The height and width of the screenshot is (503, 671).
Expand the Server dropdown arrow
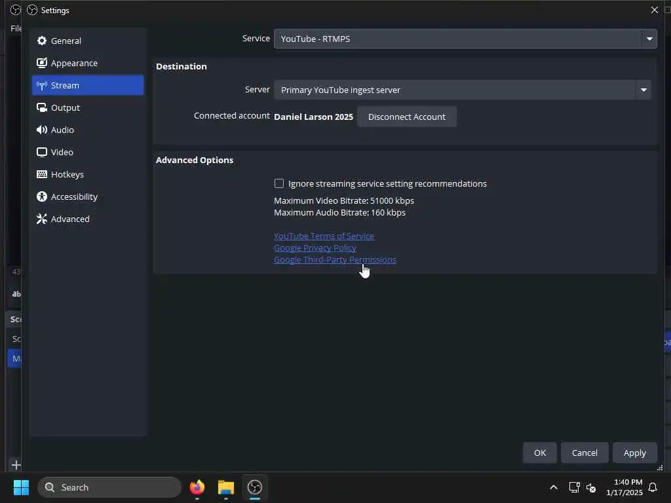point(643,90)
